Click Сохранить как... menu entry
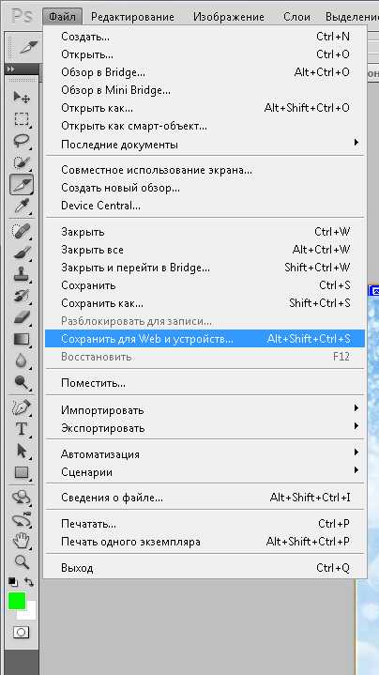The height and width of the screenshot is (675, 379). (205, 303)
